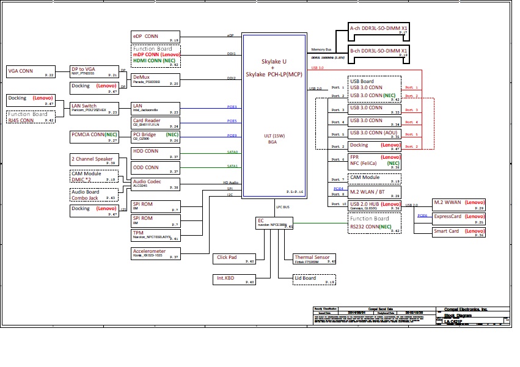520x367 pixels.
Task: Select the Lid Board block
Action: (315, 279)
